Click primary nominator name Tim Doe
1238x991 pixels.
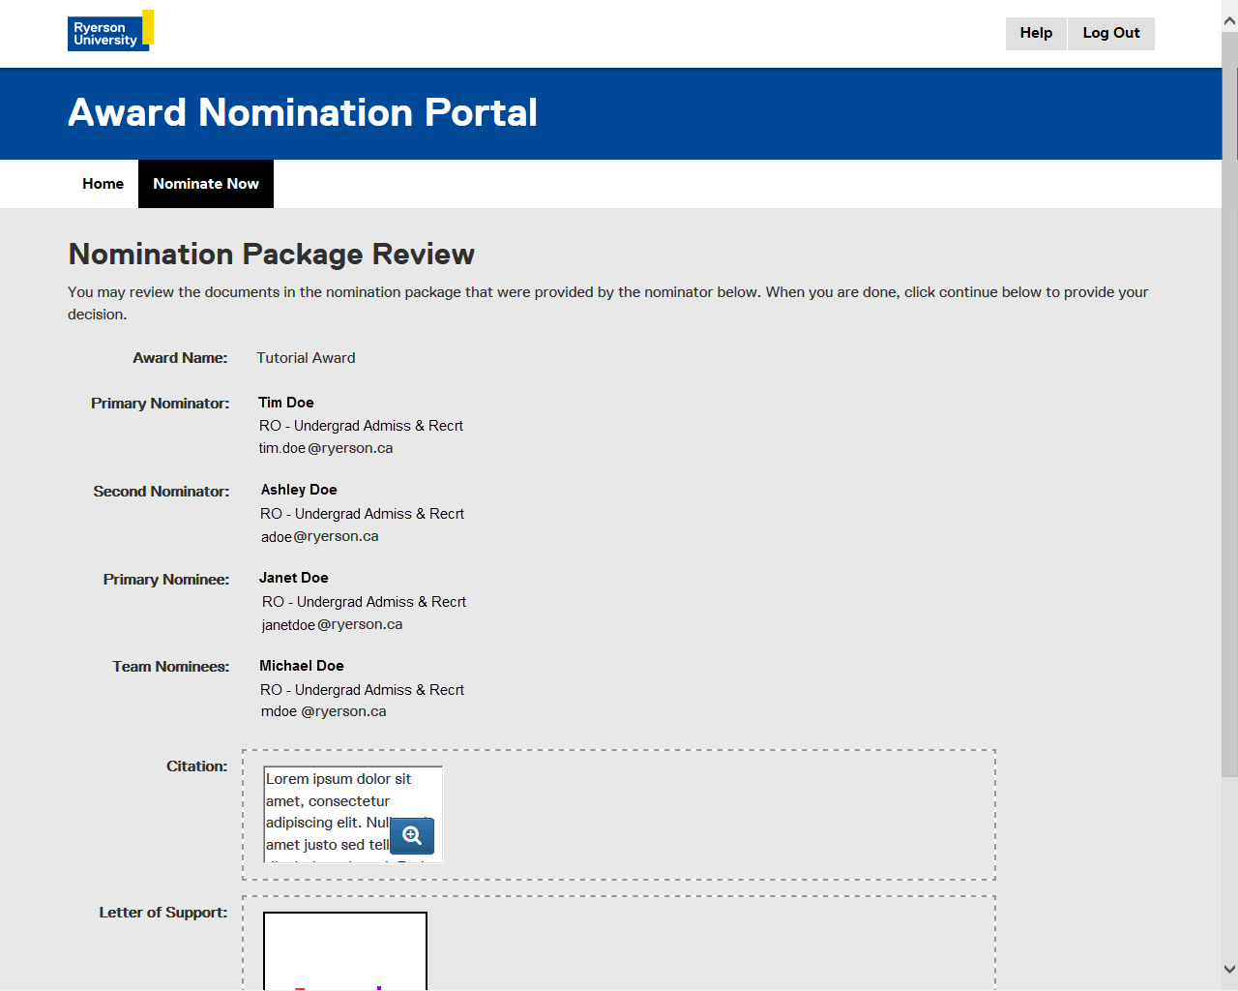click(x=286, y=403)
